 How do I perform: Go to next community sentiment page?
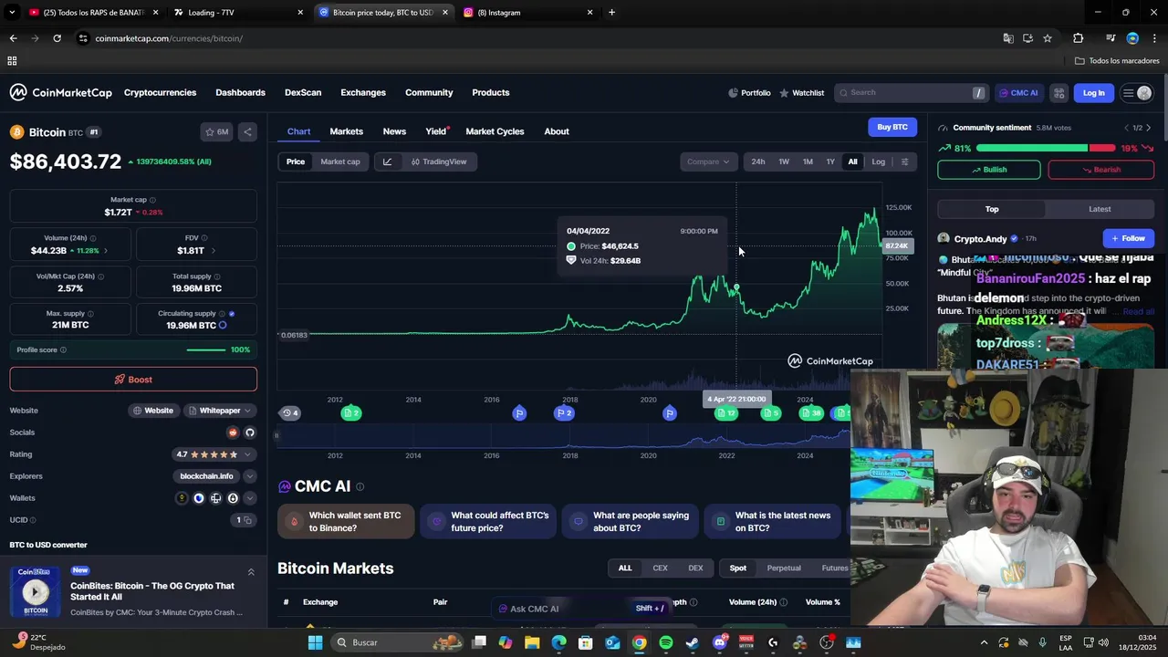click(x=1148, y=128)
